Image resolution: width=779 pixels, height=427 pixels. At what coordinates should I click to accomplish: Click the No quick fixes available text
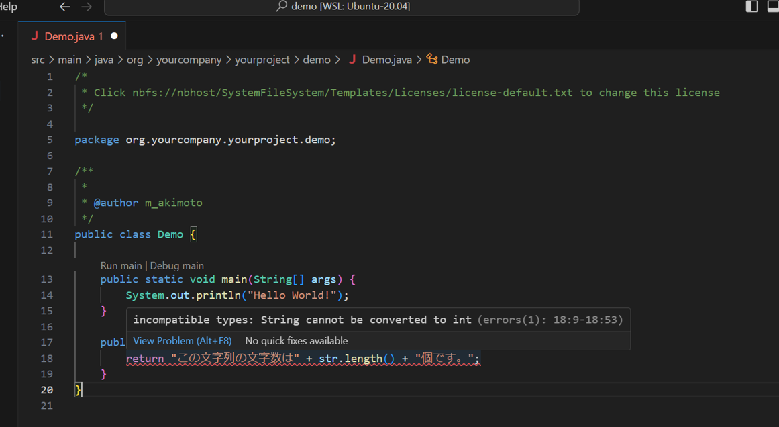click(x=296, y=341)
